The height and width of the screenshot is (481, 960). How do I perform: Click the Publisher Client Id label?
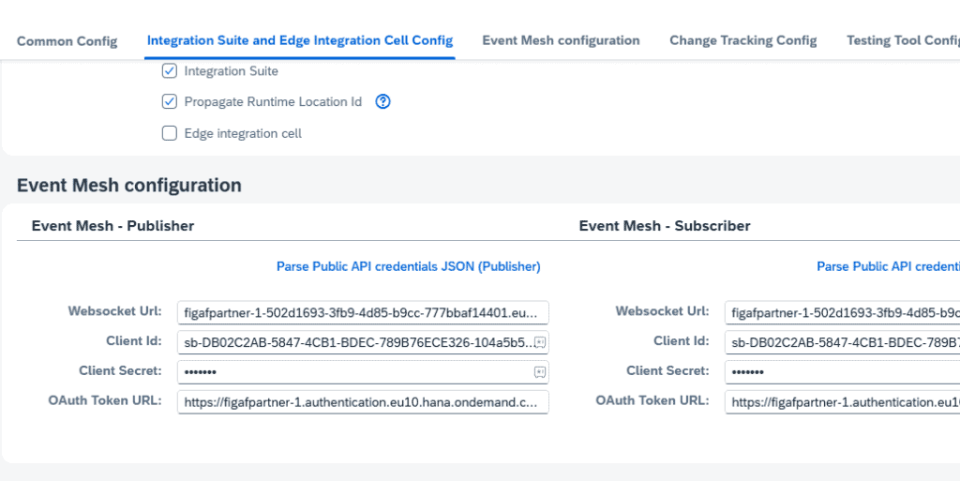[134, 341]
